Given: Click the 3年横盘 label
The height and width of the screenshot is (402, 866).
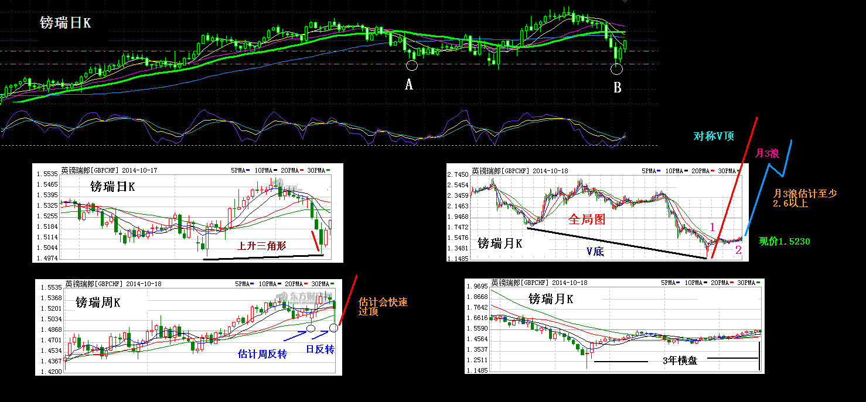Looking at the screenshot, I should tap(680, 361).
